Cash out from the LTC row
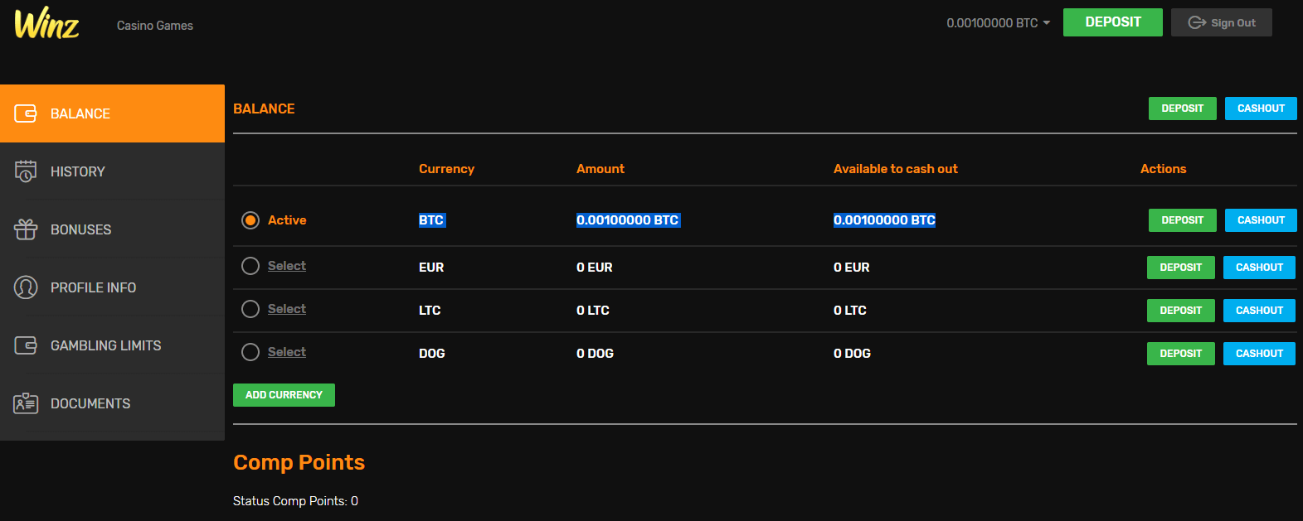 (1259, 311)
